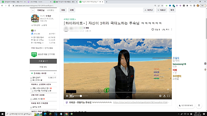Click the 목록 (list) button
Image resolution: width=207 pixels, height=116 pixels.
(172, 10)
